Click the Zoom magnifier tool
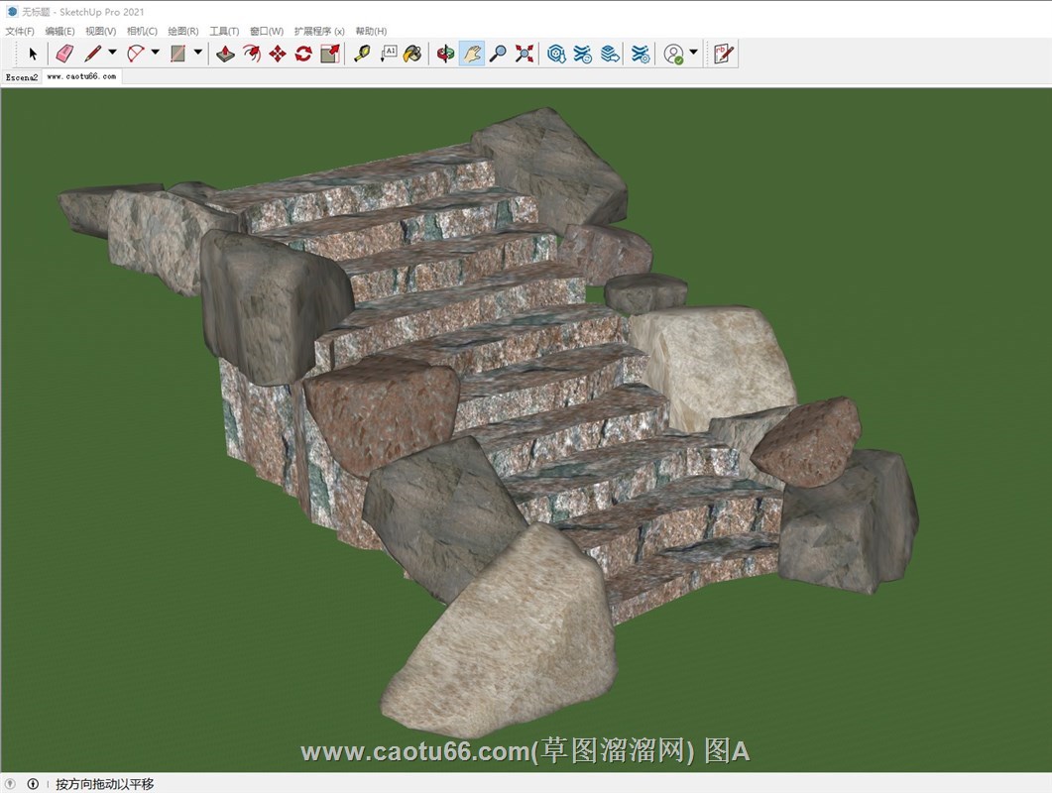The height and width of the screenshot is (793, 1052). click(498, 54)
